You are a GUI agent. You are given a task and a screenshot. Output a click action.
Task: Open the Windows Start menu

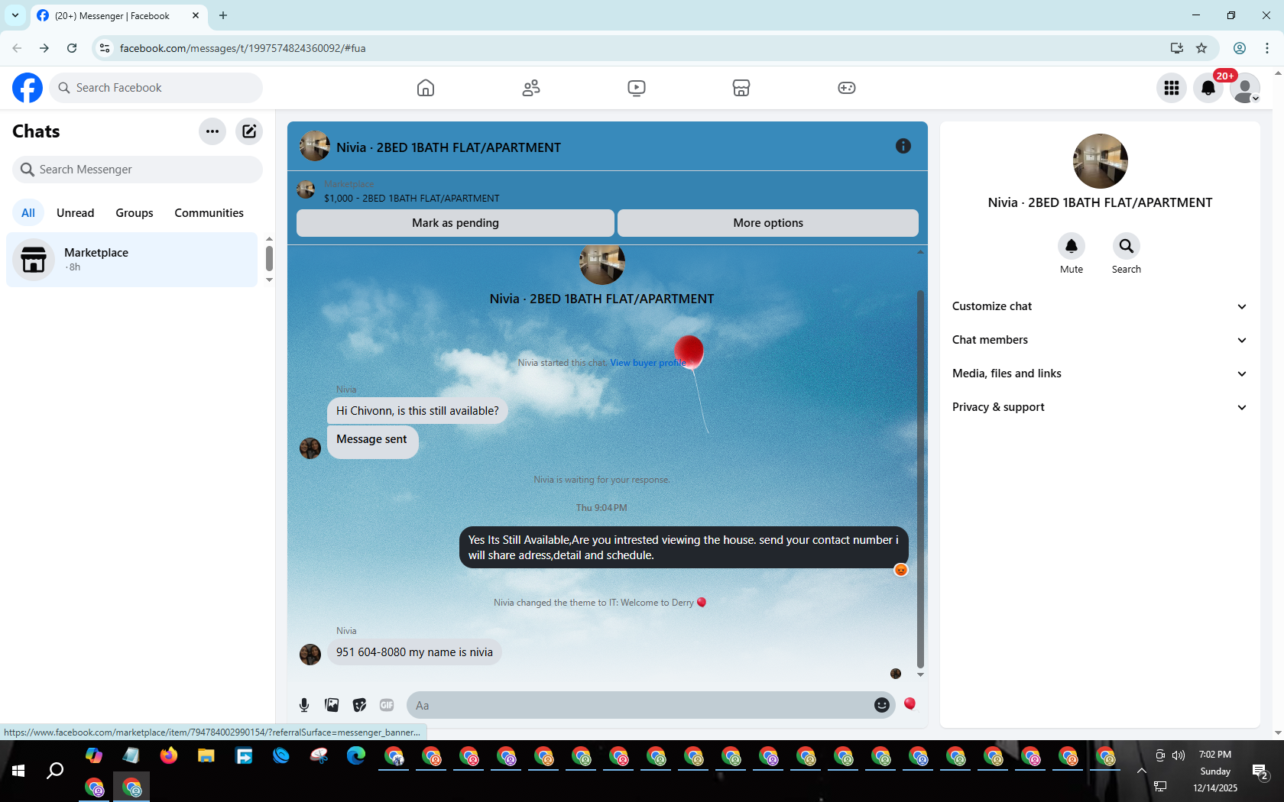18,771
